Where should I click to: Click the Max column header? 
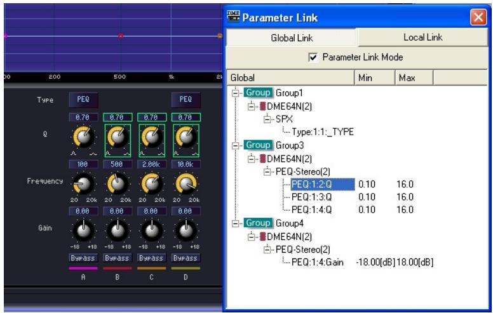click(414, 77)
